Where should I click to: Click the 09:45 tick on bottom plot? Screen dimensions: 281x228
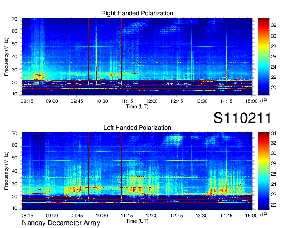coord(77,216)
